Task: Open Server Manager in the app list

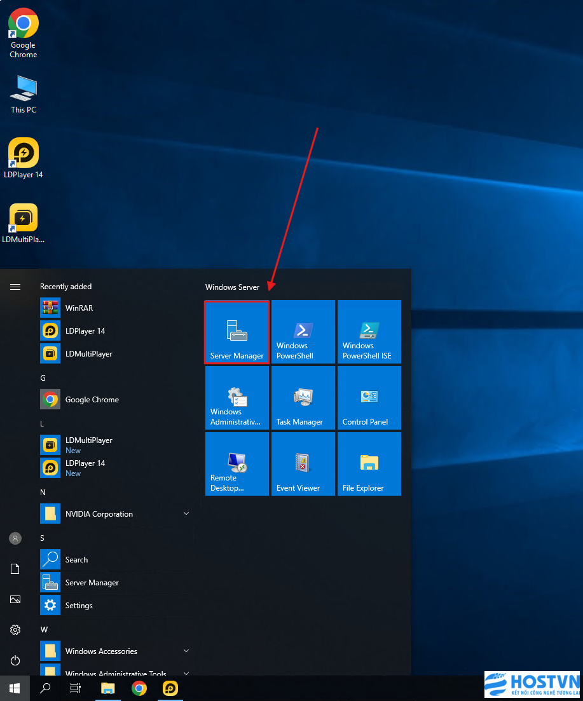Action: (116, 583)
